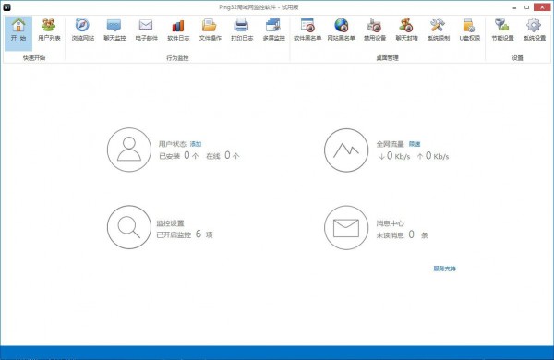554x360 pixels.
Task: Open 系统设置 system settings
Action: click(x=535, y=30)
